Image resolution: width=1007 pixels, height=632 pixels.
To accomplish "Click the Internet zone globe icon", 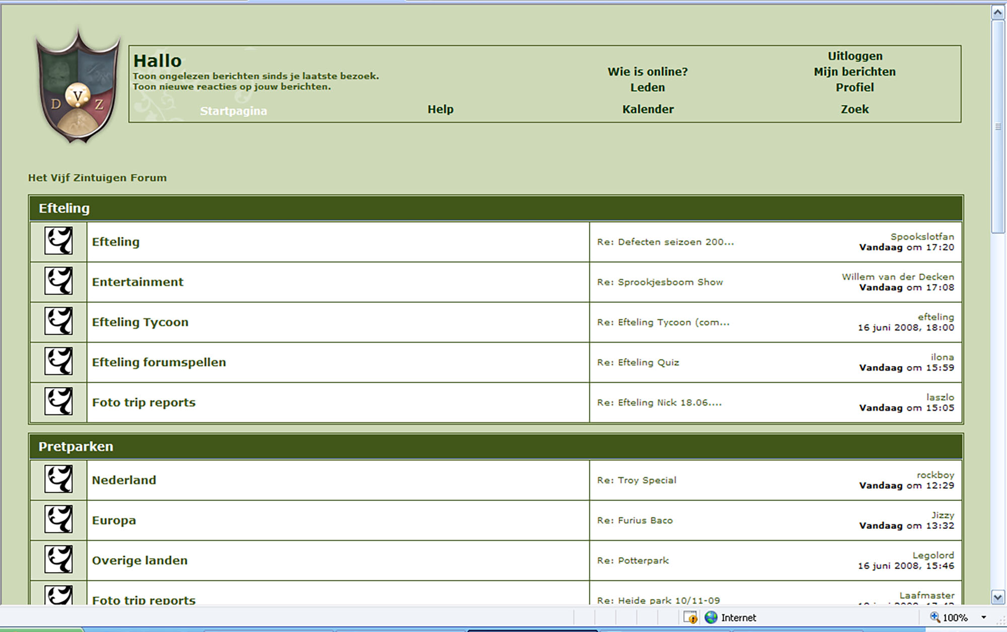I will 711,617.
